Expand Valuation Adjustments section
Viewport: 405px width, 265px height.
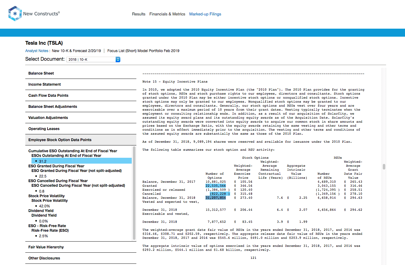pyautogui.click(x=81, y=118)
